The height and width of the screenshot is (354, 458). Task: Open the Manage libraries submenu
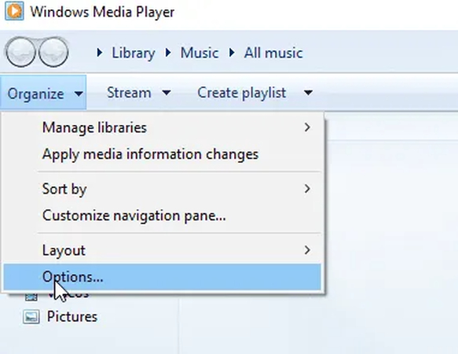click(x=162, y=127)
